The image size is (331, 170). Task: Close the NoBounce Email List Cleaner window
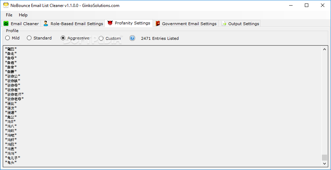click(323, 6)
